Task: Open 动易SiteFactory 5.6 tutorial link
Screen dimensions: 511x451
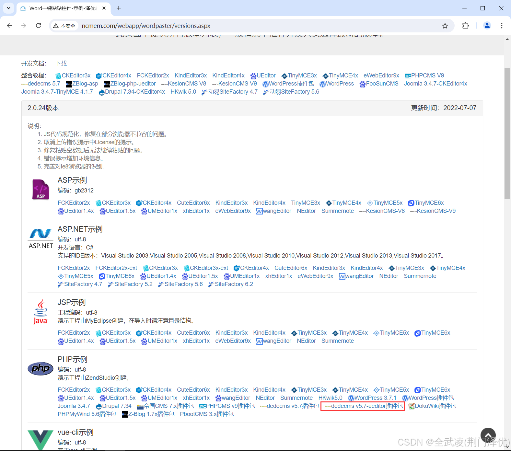Action: tap(291, 92)
